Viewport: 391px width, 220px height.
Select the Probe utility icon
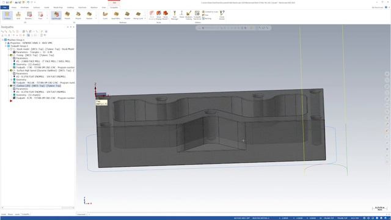click(x=182, y=15)
